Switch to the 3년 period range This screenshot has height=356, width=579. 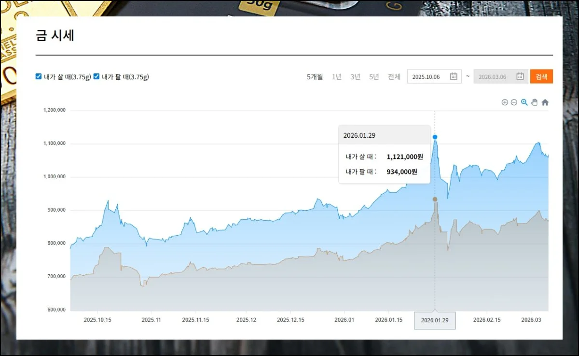point(356,77)
